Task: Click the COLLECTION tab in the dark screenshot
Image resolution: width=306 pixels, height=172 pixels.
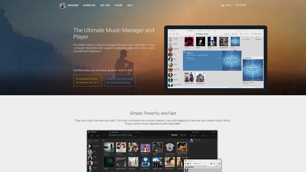Action: coord(114,132)
